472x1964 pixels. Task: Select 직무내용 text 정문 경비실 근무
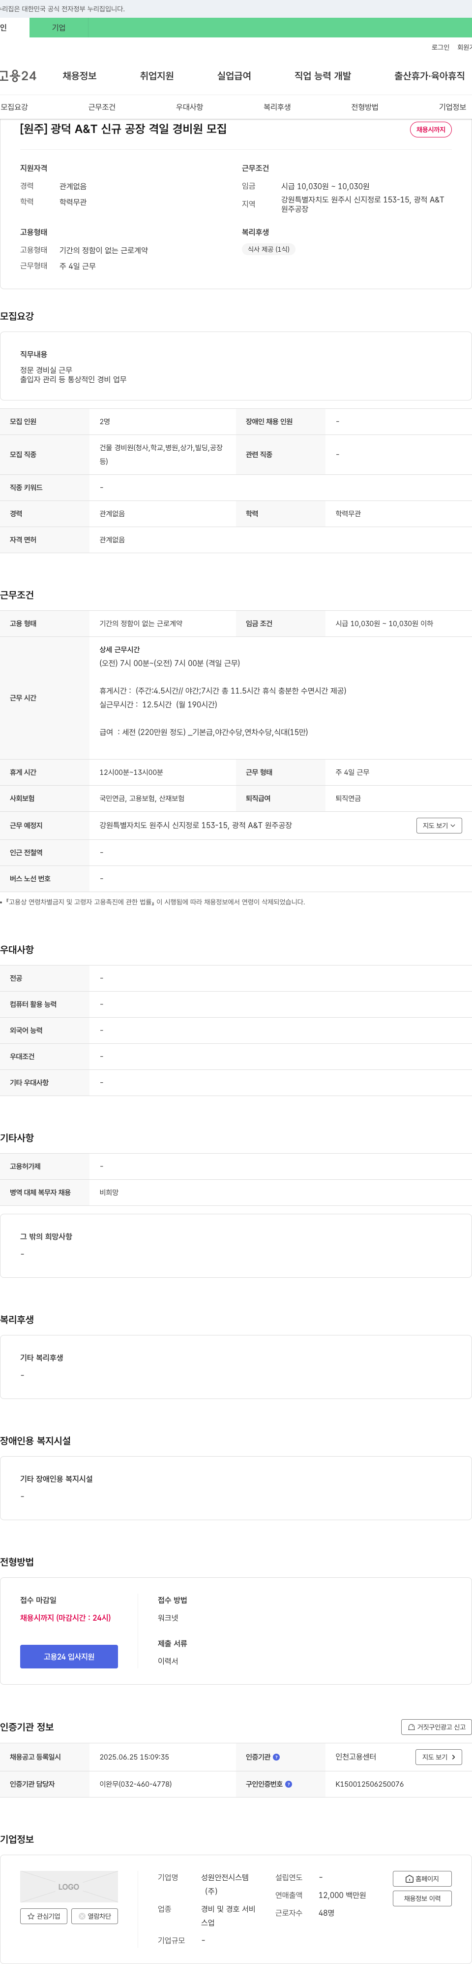click(x=46, y=370)
